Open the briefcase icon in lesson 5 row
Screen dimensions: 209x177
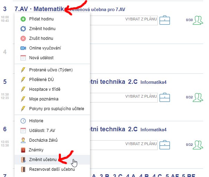(167, 97)
